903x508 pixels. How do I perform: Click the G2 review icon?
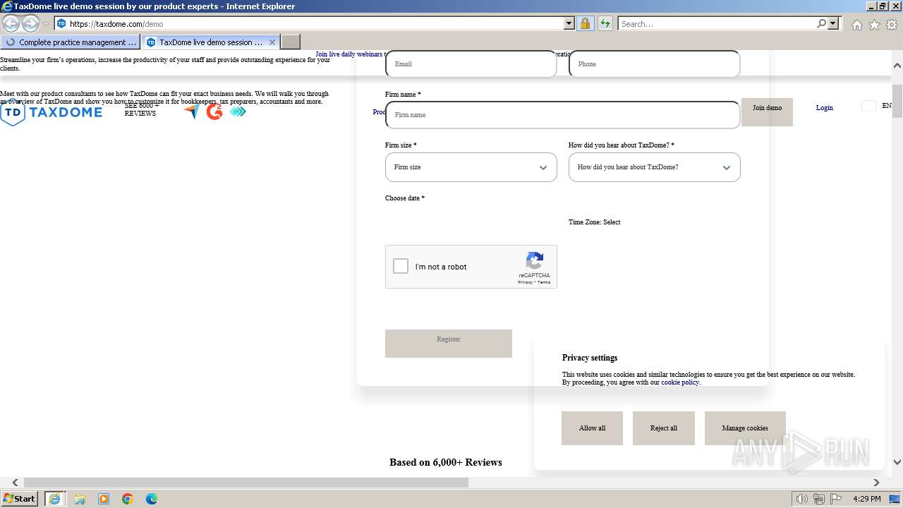(x=214, y=111)
